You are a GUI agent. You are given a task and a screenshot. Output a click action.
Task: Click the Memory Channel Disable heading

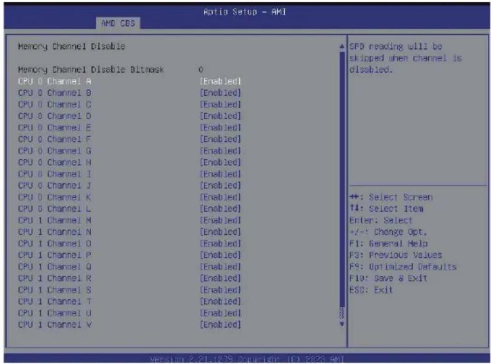tap(72, 47)
